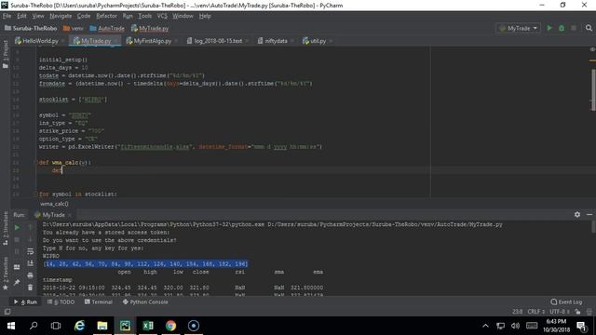Click the grey stop square in main toolbar
Image resolution: width=596 pixels, height=335 pixels.
tap(574, 28)
